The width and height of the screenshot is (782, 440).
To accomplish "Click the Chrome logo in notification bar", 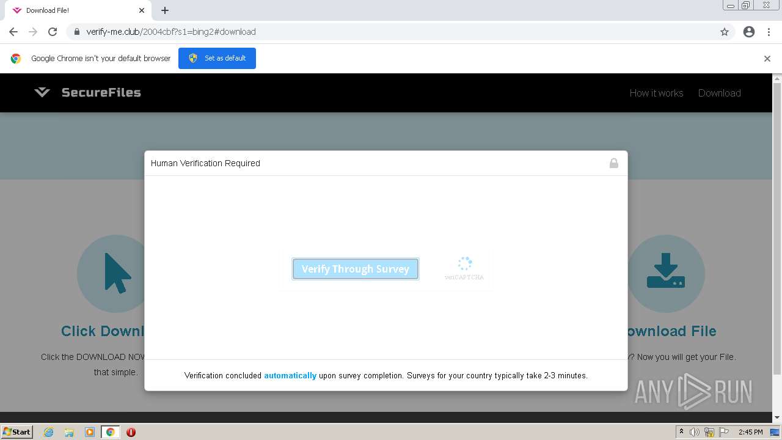I will pyautogui.click(x=16, y=59).
